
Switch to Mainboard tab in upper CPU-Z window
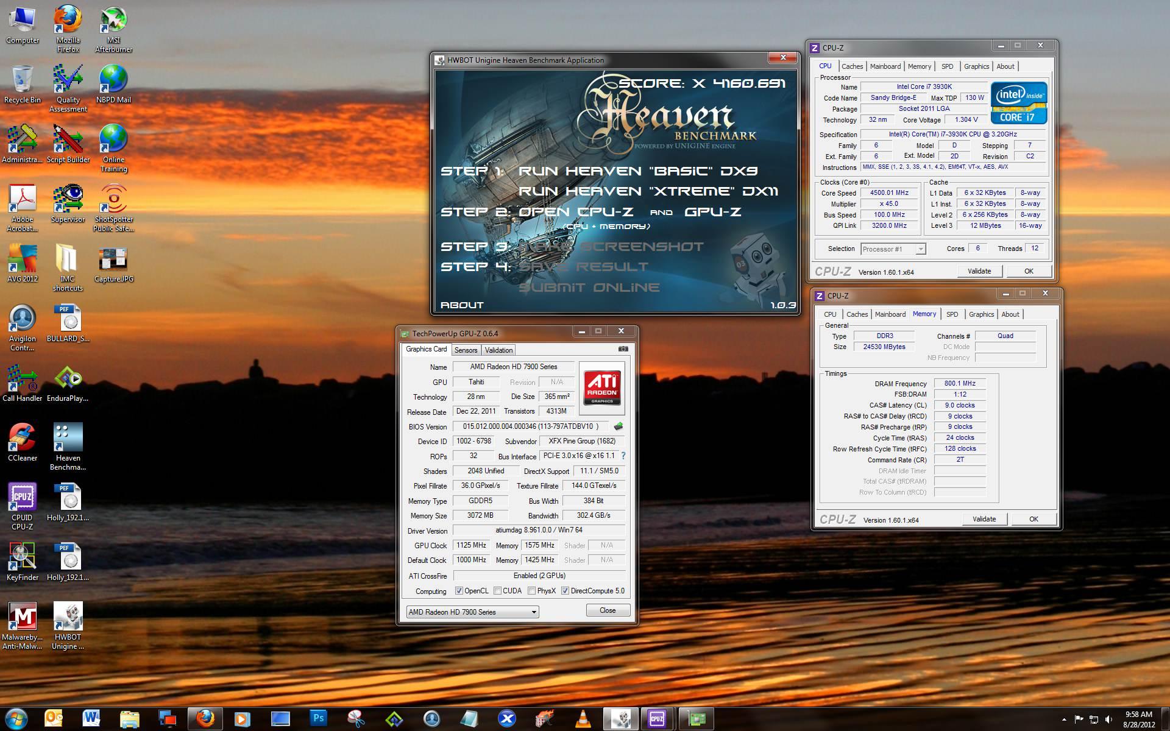click(885, 66)
